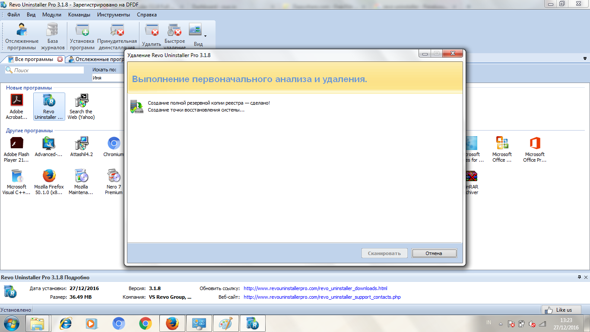Click the Новые программы group header
Viewport: 590px width, 332px height.
29,88
